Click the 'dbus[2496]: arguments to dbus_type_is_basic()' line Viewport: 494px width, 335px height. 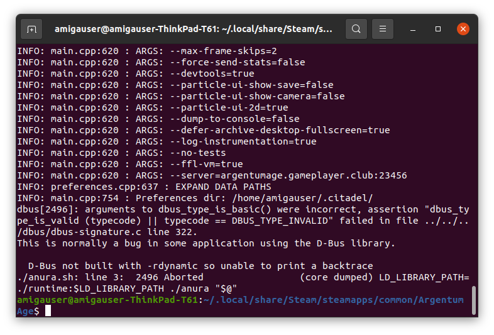pos(243,209)
